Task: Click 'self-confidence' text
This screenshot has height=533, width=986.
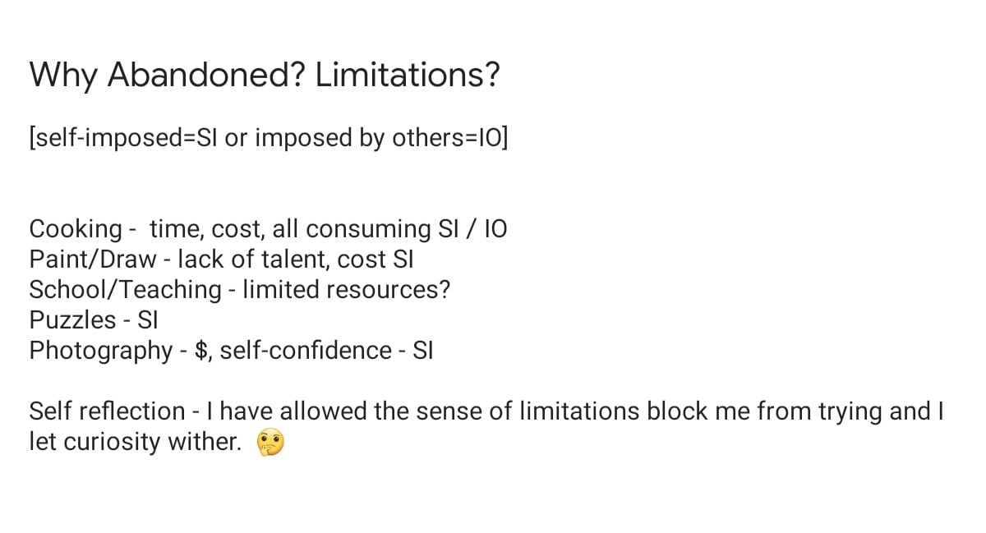Action: pyautogui.click(x=306, y=350)
